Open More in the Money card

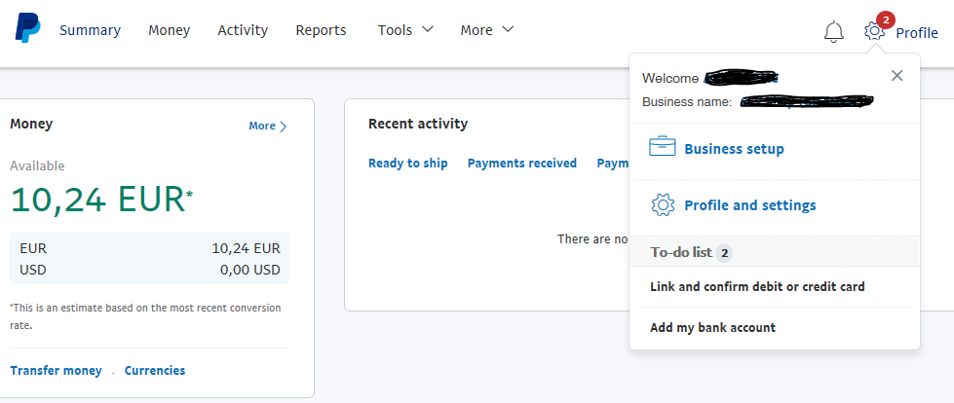point(268,126)
